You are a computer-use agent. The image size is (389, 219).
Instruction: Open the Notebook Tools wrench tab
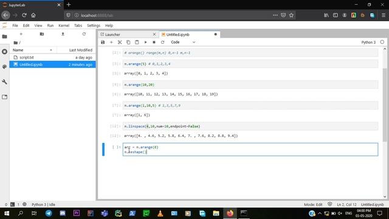(x=4, y=82)
